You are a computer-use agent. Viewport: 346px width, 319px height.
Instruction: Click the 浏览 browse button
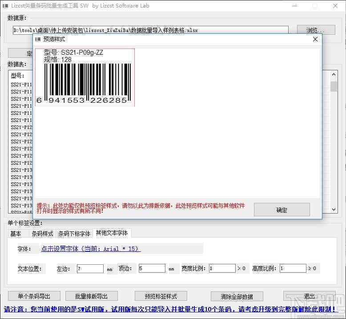tap(316, 30)
